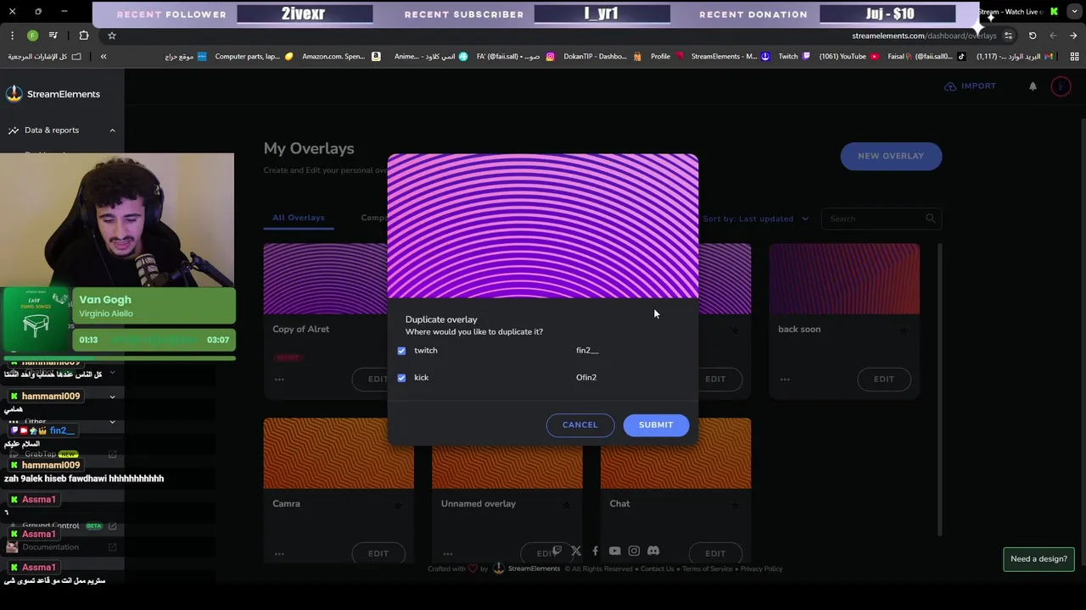Edit the Camra overlay
1086x610 pixels.
click(x=378, y=554)
